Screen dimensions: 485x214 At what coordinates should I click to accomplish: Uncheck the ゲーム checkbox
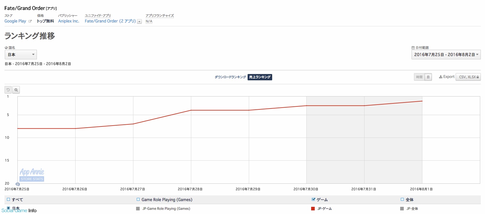pos(314,199)
